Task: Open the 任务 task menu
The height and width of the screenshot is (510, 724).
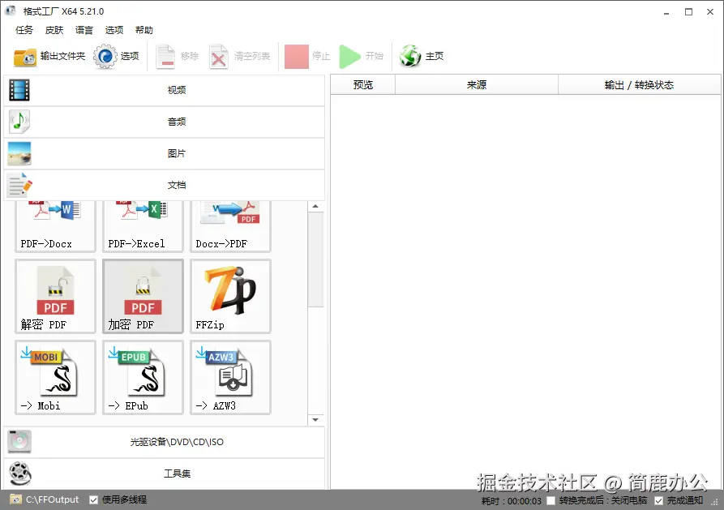Action: tap(24, 30)
